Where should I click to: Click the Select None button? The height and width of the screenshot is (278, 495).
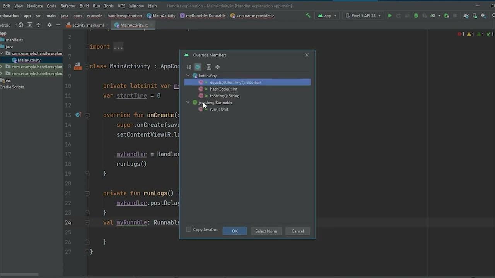pyautogui.click(x=266, y=231)
